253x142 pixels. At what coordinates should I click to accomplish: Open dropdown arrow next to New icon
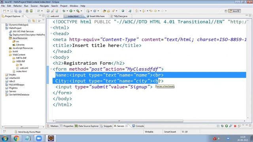(x=8, y=11)
